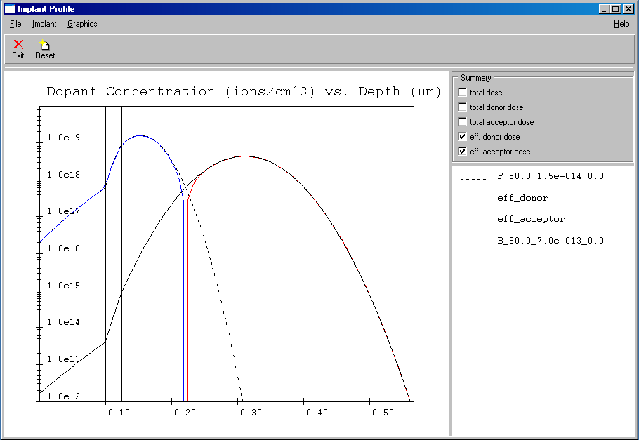Enable the total dose checkbox

pyautogui.click(x=462, y=93)
